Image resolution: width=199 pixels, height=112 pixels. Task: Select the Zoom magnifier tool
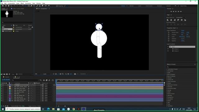tap(11, 6)
